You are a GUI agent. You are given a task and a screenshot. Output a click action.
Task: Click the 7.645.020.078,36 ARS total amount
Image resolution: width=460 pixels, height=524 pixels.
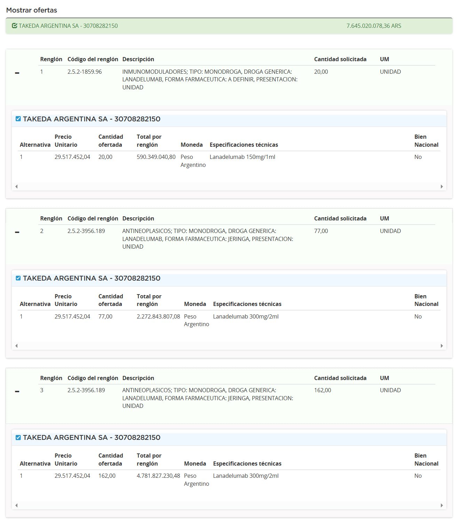pos(374,26)
